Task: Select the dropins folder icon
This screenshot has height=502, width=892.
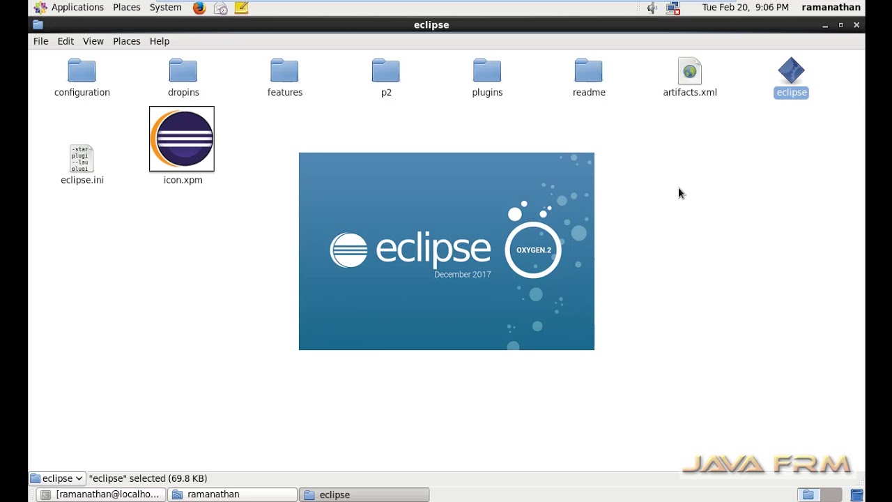Action: tap(183, 70)
